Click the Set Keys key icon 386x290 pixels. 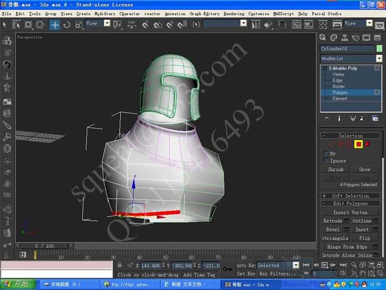(228, 269)
